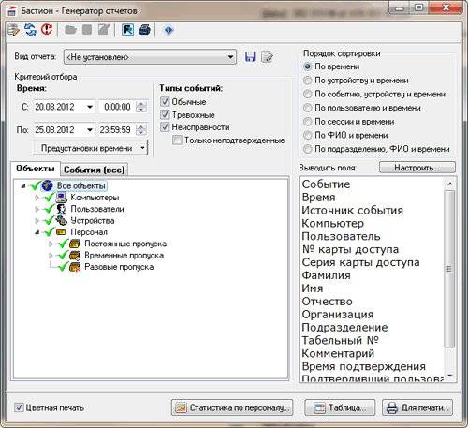The image size is (468, 428).
Task: Enable Только неподтвержденные checkbox
Action: [x=177, y=140]
